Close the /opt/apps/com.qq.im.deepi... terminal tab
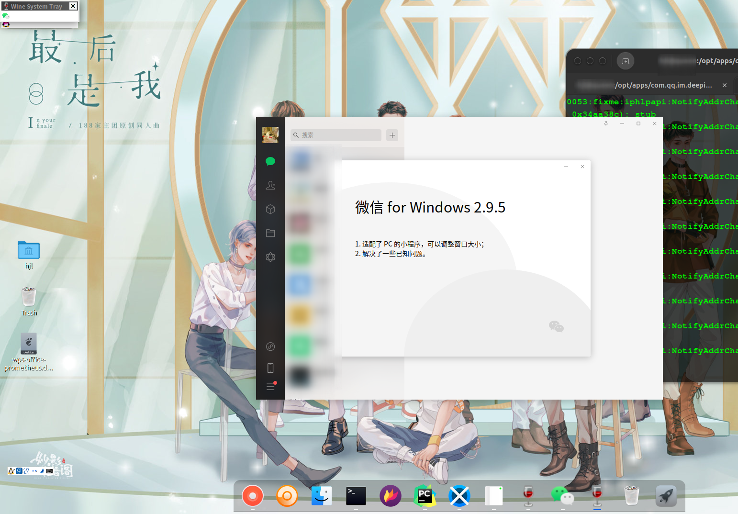 pos(725,85)
